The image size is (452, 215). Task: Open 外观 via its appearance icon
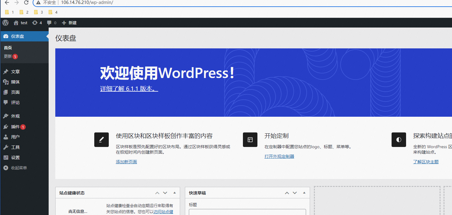coord(6,116)
